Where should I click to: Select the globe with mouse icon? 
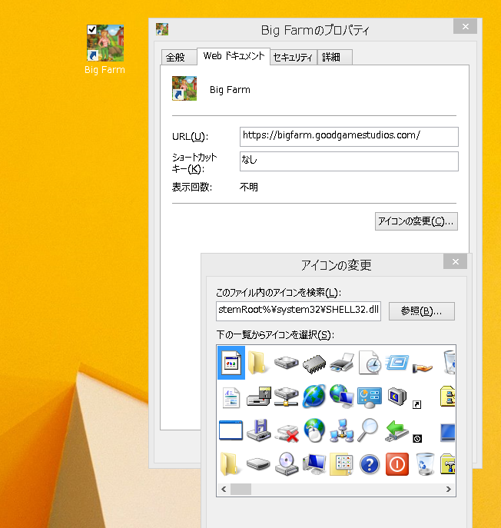pyautogui.click(x=314, y=430)
